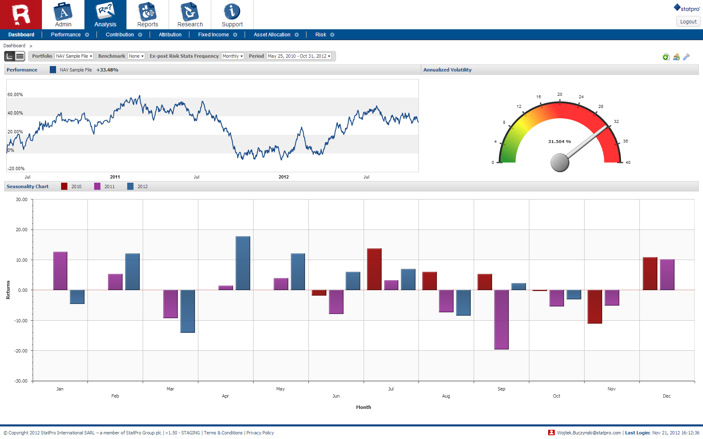Click the add document icon with green plus
The width and height of the screenshot is (703, 439).
666,57
